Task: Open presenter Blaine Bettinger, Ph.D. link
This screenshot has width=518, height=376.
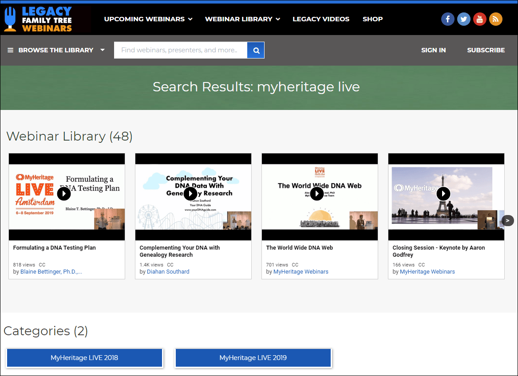Action: tap(51, 272)
